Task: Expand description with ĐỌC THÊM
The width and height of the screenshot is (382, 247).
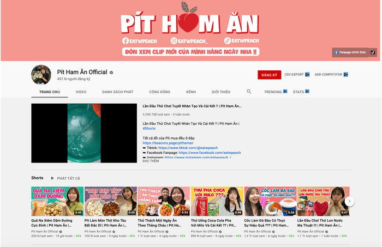Action: pos(151,161)
